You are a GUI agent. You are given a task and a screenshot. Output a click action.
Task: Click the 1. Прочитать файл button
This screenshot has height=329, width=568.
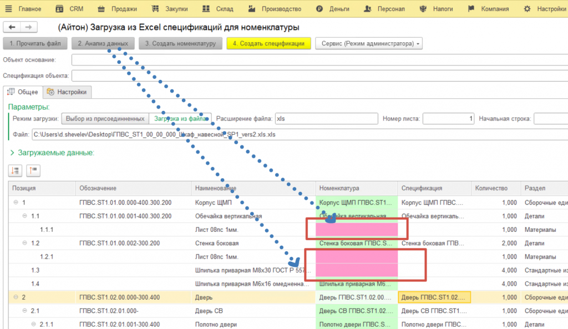[35, 43]
